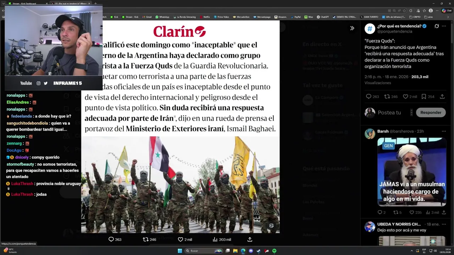Switch to the '¿Por qué es tendencia?' tab
454x255 pixels.
pos(70,4)
